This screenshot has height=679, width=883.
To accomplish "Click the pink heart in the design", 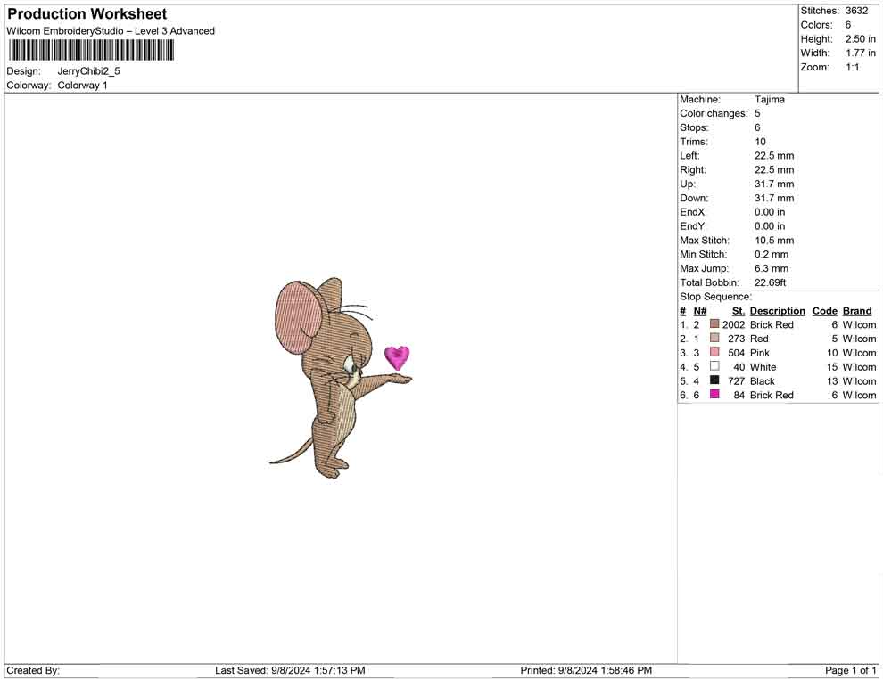I will click(x=397, y=357).
